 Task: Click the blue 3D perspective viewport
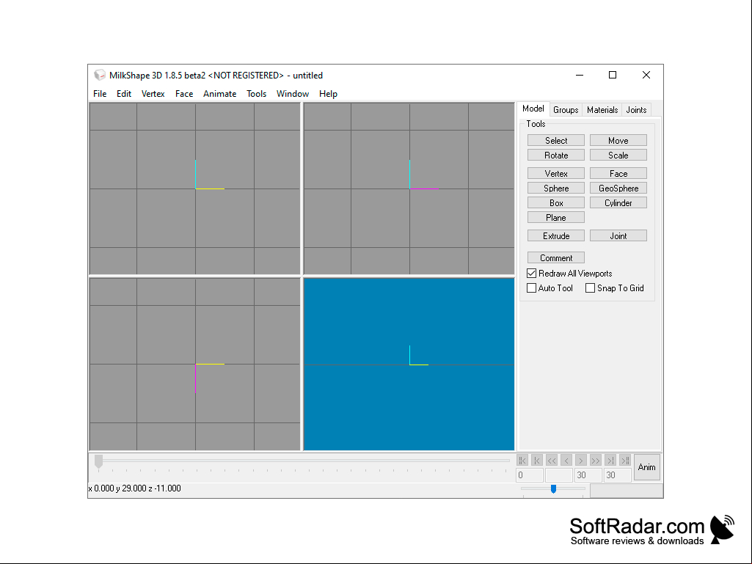click(409, 365)
